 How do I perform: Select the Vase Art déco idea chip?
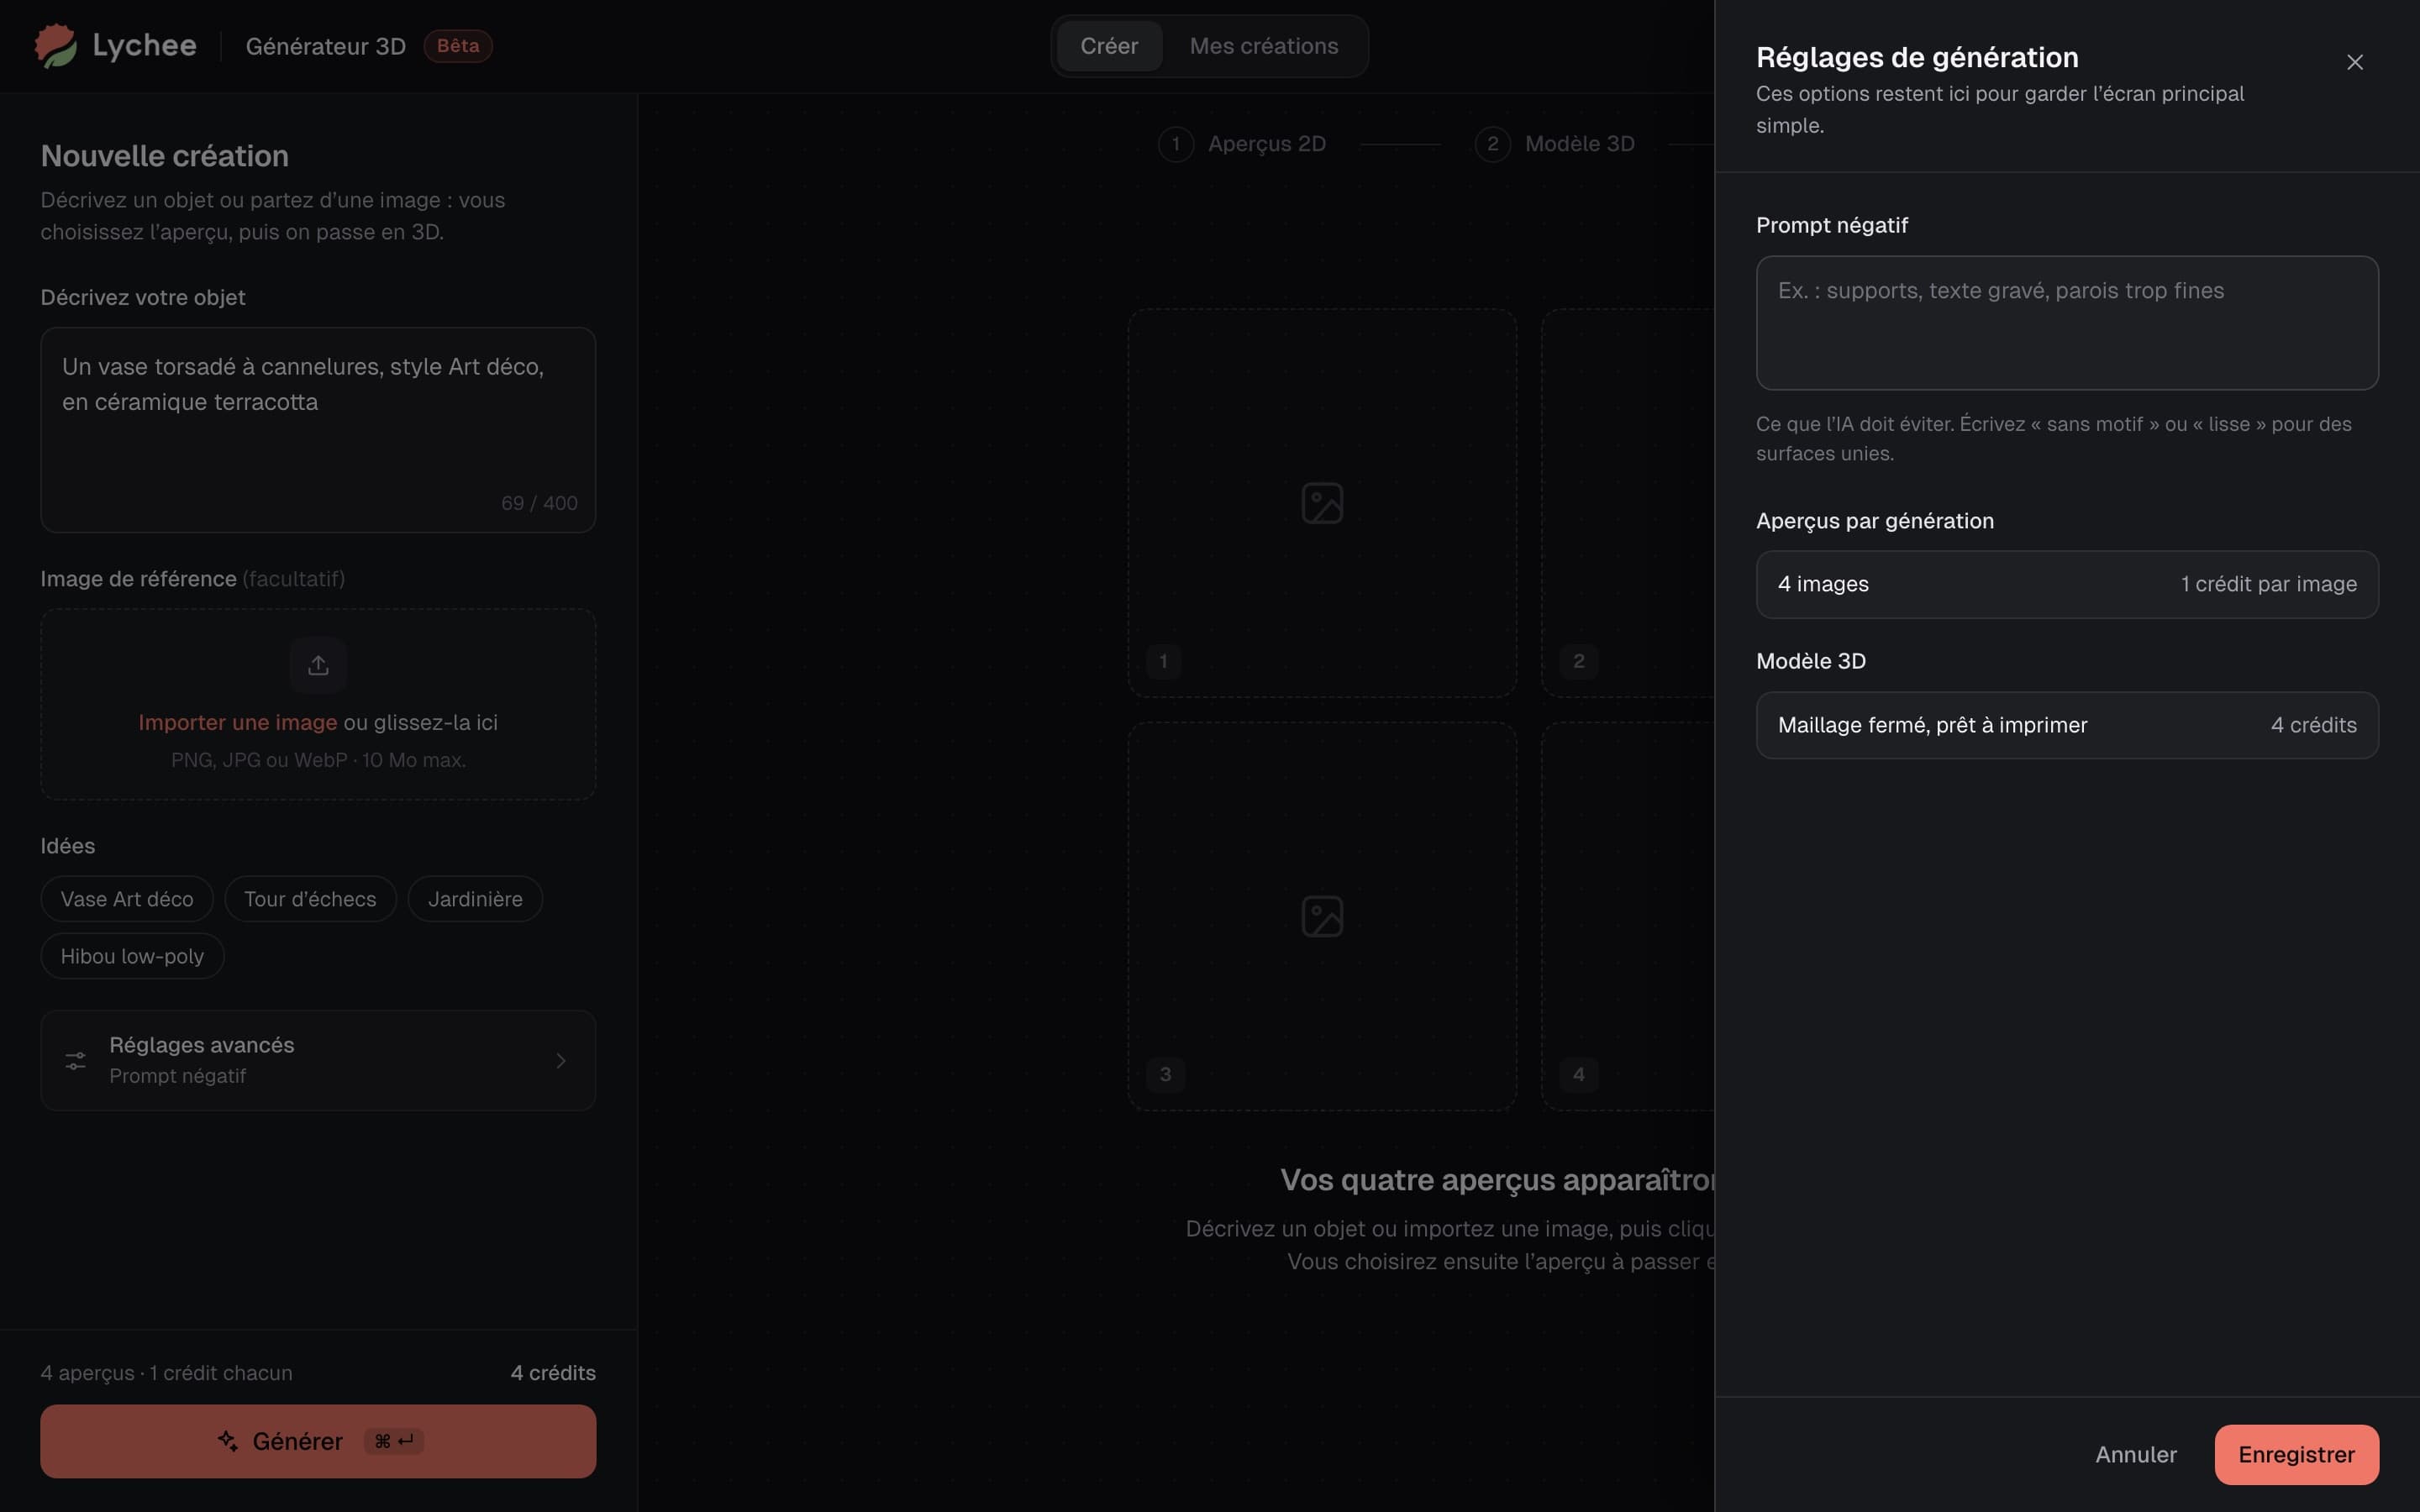click(127, 899)
